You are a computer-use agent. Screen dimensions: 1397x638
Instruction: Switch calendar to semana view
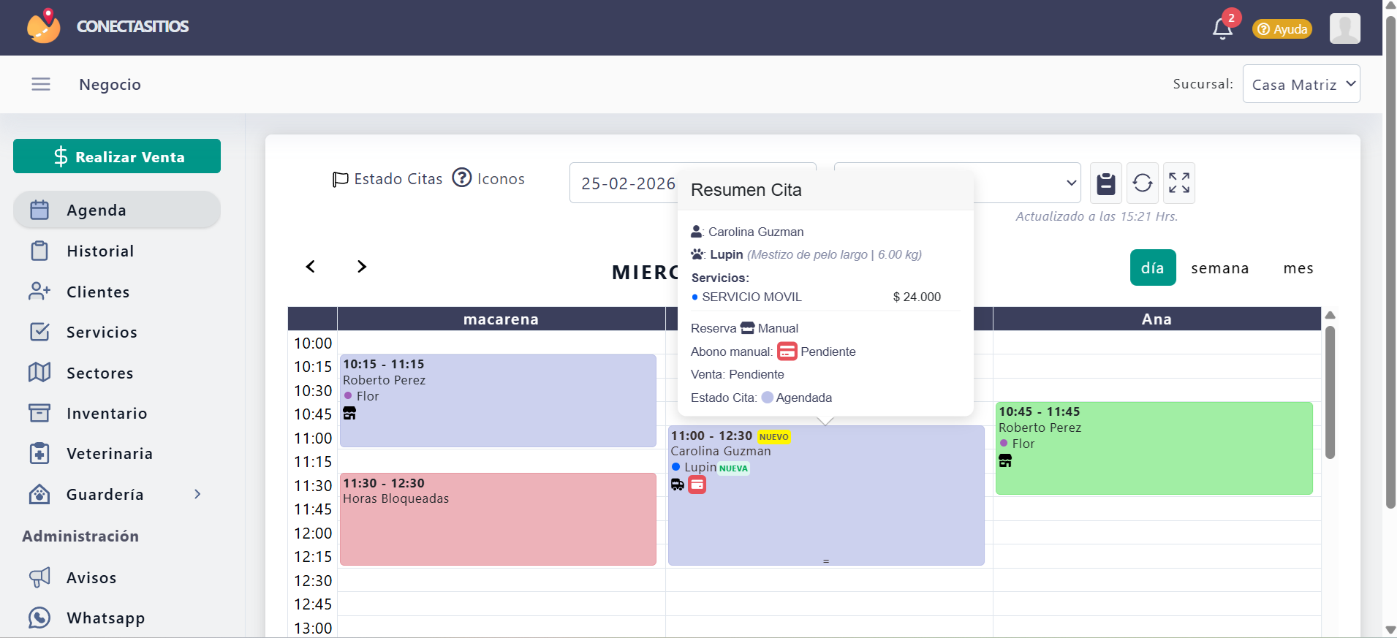1219,268
